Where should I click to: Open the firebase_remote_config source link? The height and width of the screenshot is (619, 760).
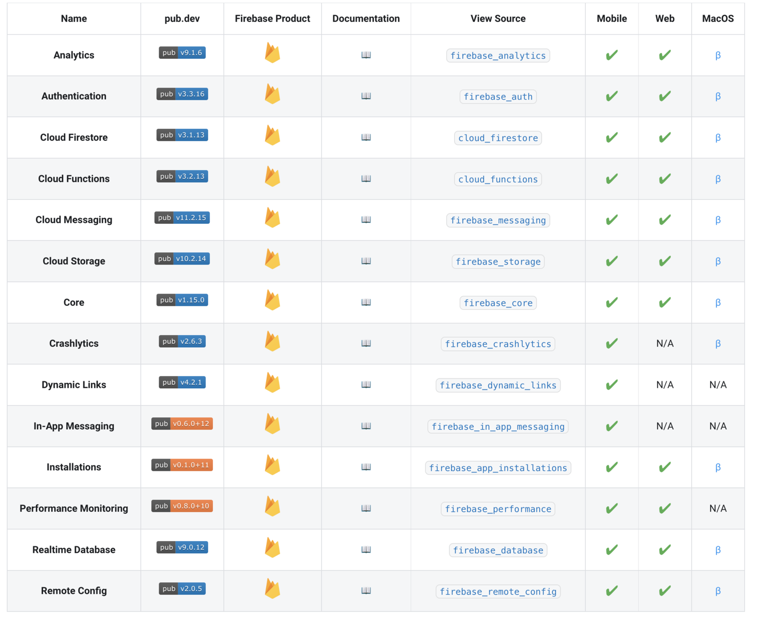coord(498,591)
